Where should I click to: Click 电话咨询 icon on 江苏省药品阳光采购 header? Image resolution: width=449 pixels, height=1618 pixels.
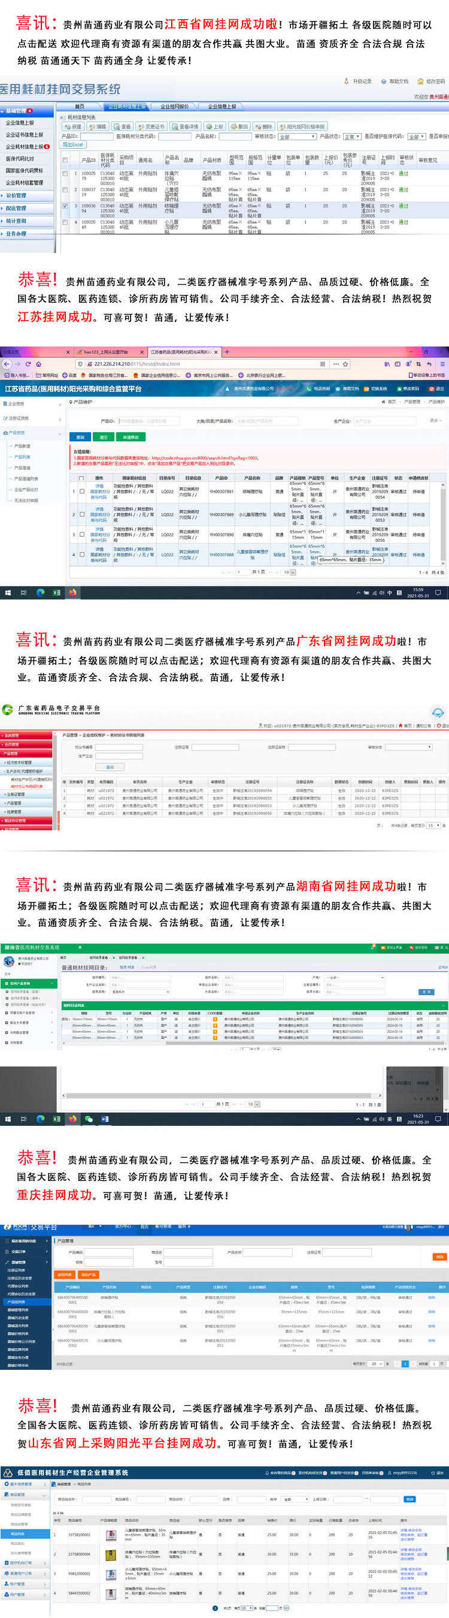pyautogui.click(x=310, y=389)
